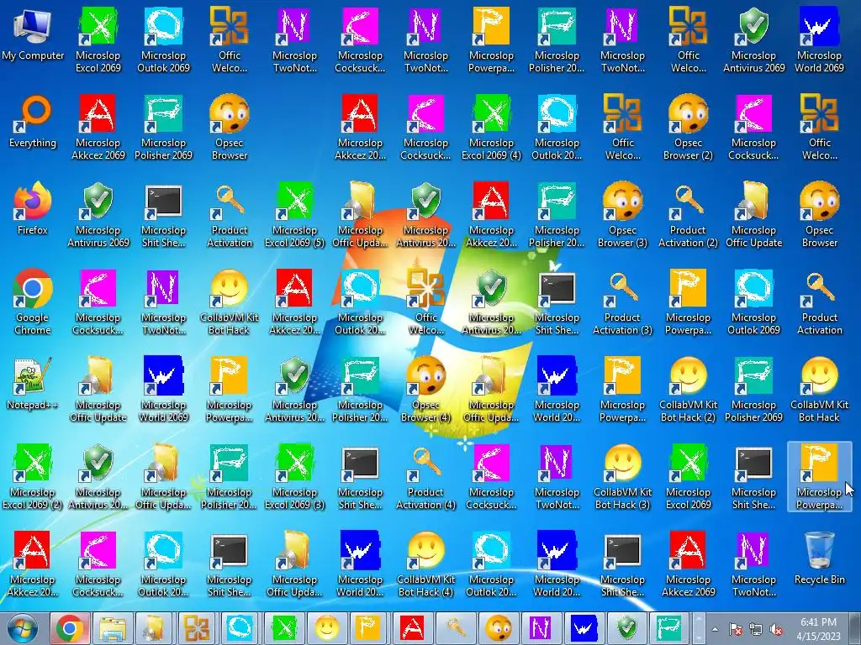Select Microslop Excol 2069 (3) shortcut
Viewport: 861px width, 645px height.
point(294,478)
